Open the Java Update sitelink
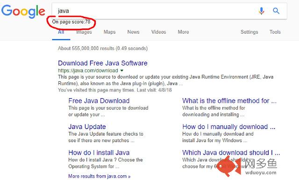Image resolution: width=299 pixels, height=187 pixels. [87, 127]
